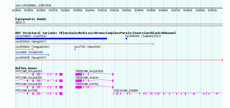Click the 93460k ruler tick label
Screen dimensions: 230x108
tap(163, 10)
